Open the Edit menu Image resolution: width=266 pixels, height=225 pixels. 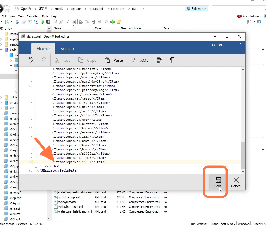4,16
